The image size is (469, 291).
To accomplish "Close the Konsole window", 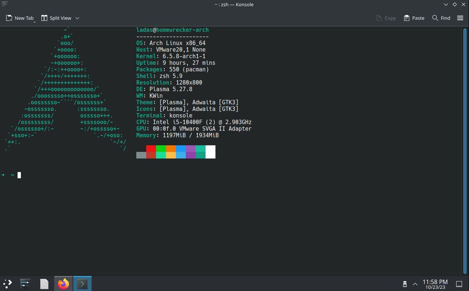I will tap(464, 4).
